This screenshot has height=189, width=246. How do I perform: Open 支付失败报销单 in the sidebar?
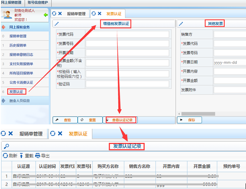[25, 64]
